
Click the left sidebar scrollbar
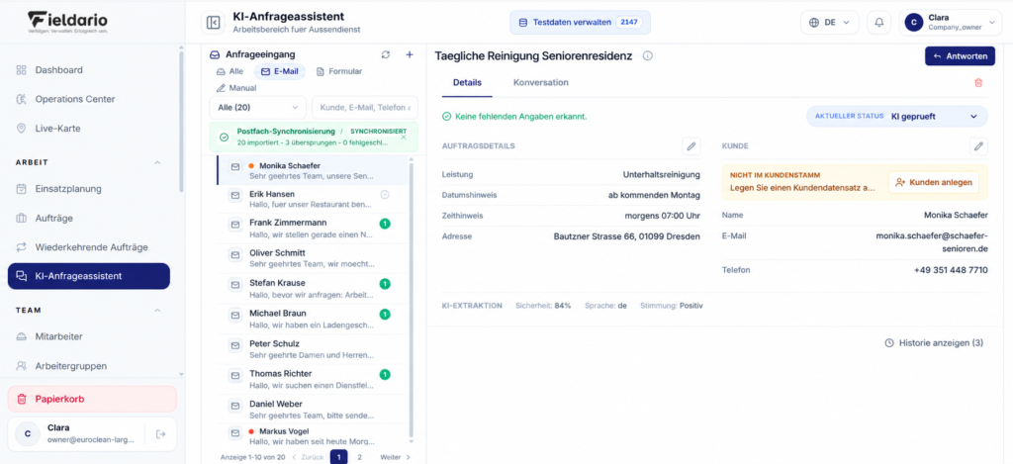coord(181,123)
